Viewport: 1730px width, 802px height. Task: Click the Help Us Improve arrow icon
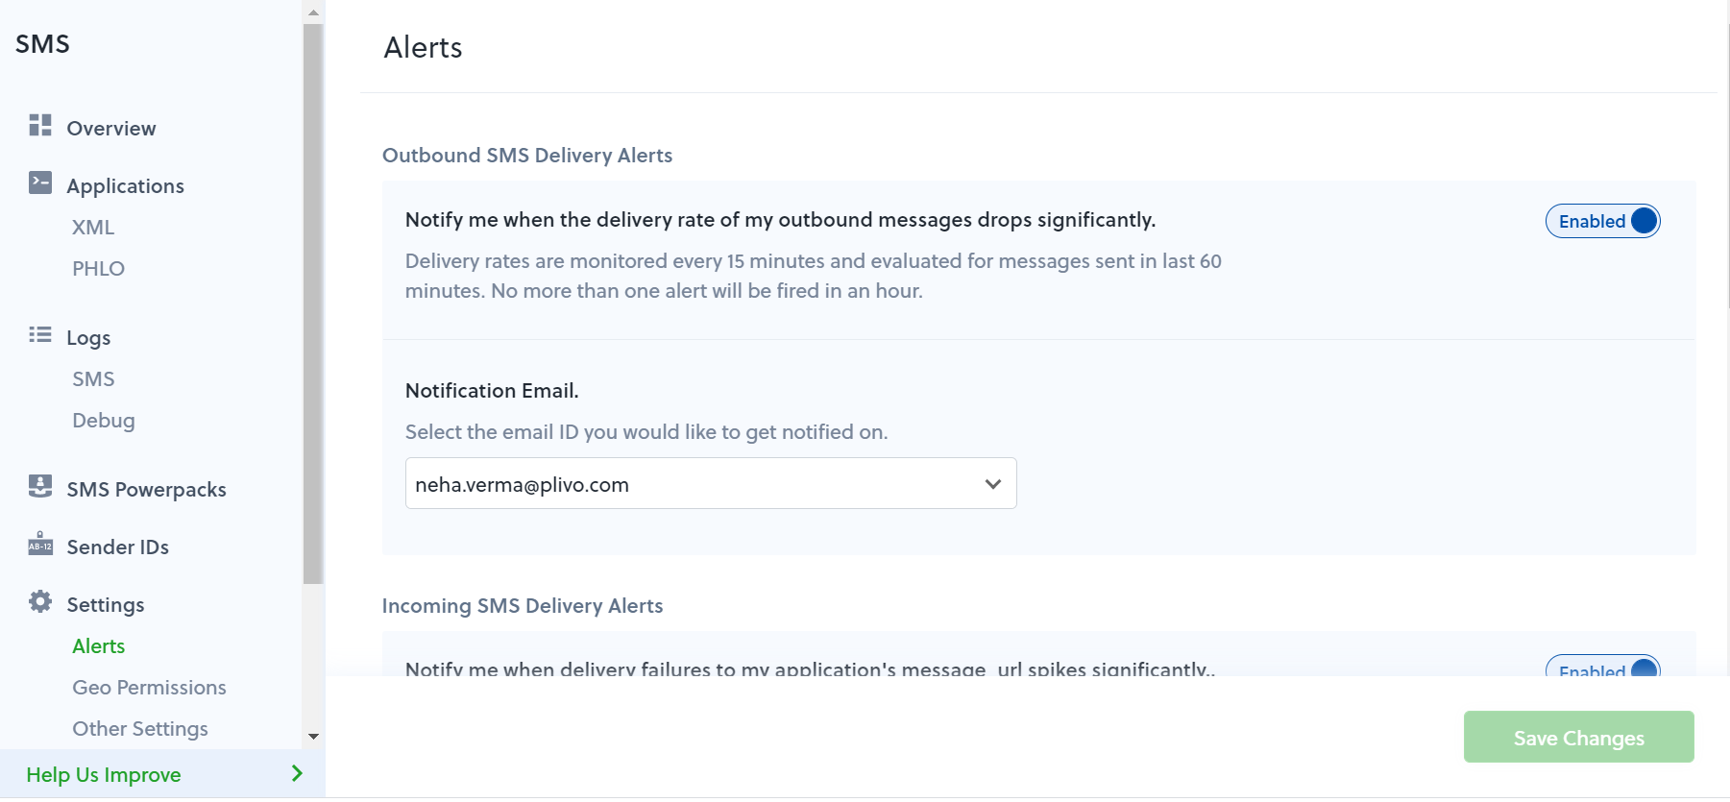297,773
